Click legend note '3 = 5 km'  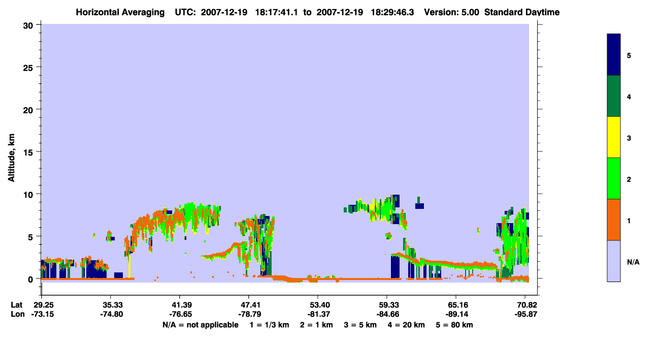[x=361, y=325]
